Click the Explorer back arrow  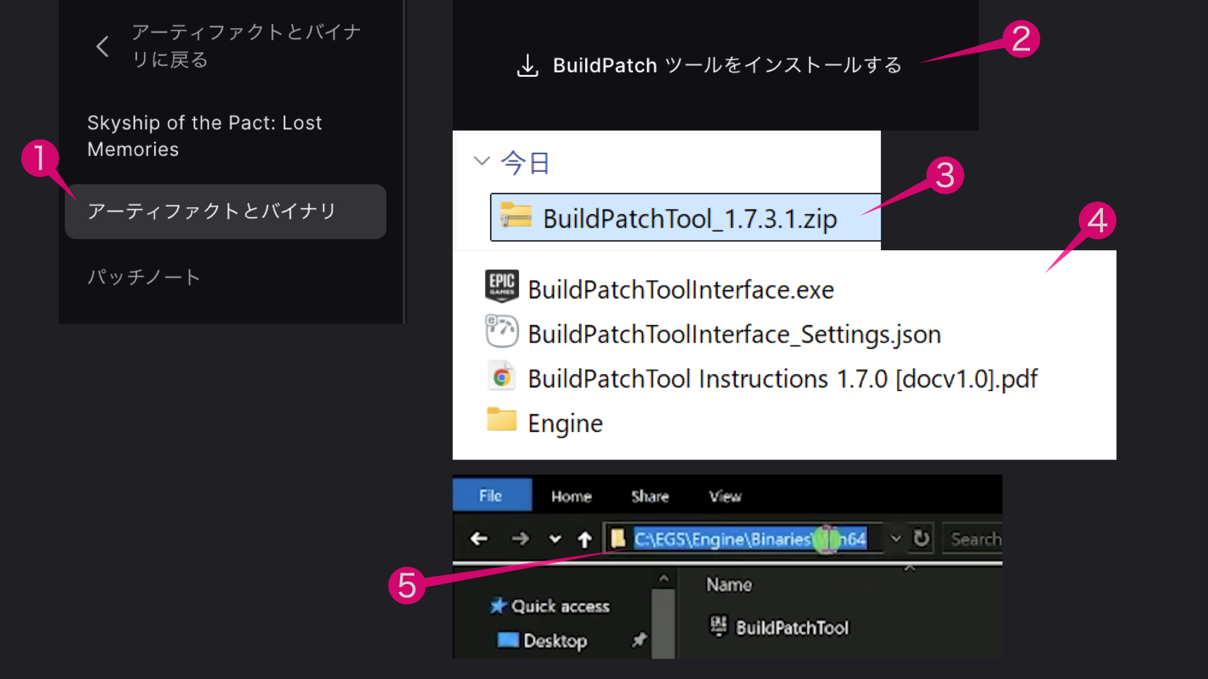(479, 539)
